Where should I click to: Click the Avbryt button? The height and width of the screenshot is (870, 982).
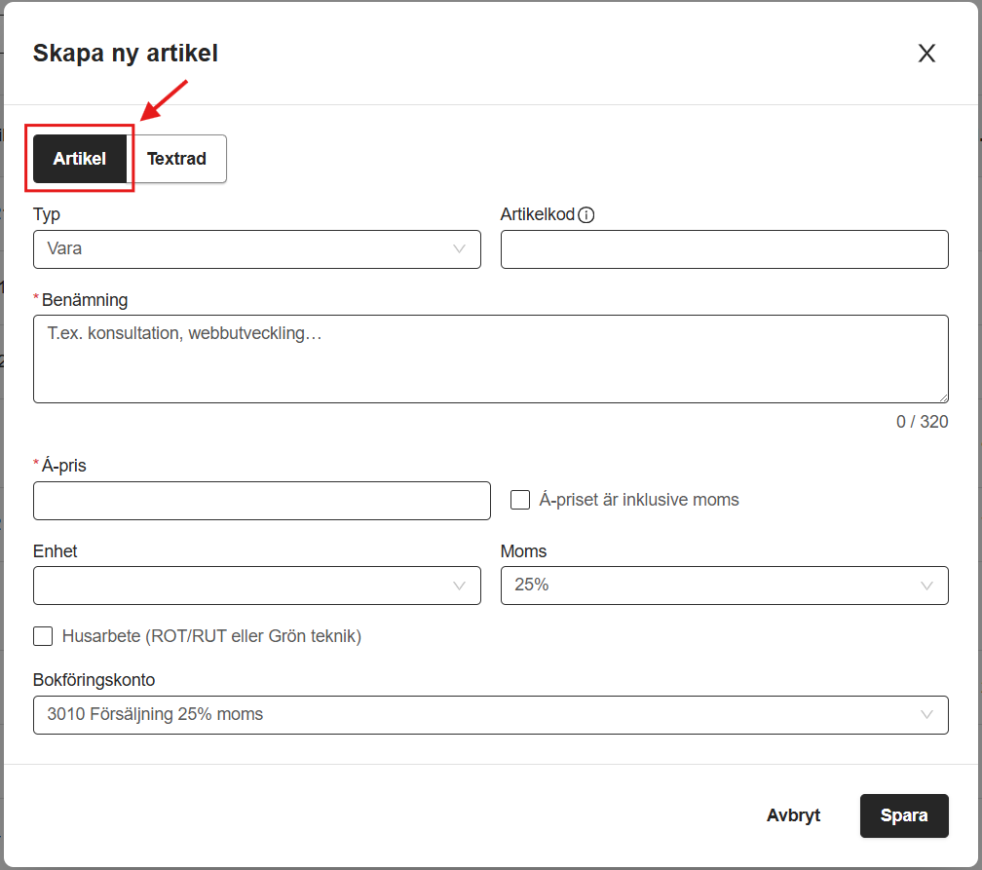(793, 815)
